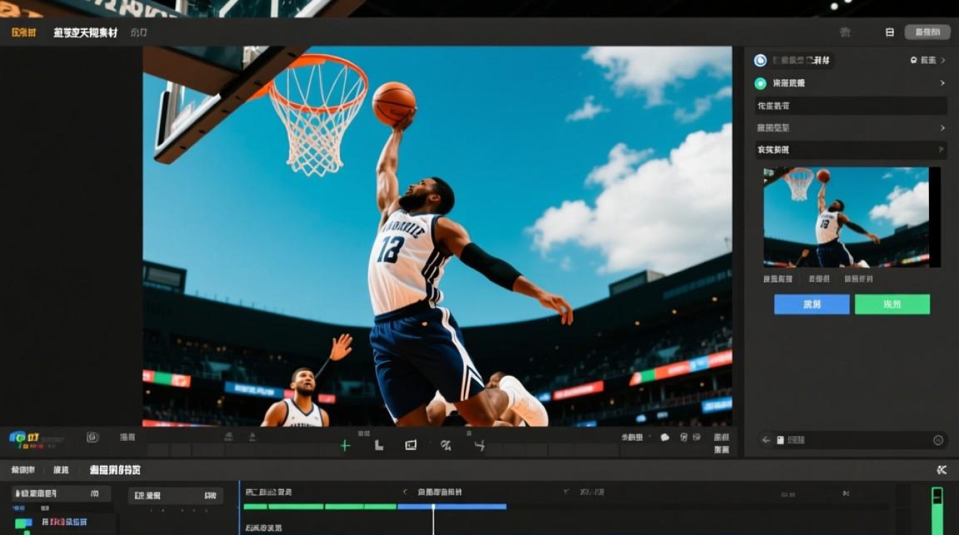Toggle the blue circle option in the right panel
The image size is (959, 535).
(x=760, y=61)
